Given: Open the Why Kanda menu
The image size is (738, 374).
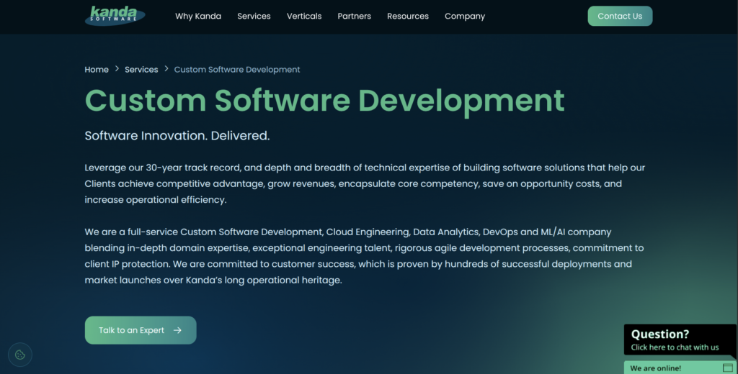Looking at the screenshot, I should pyautogui.click(x=198, y=16).
